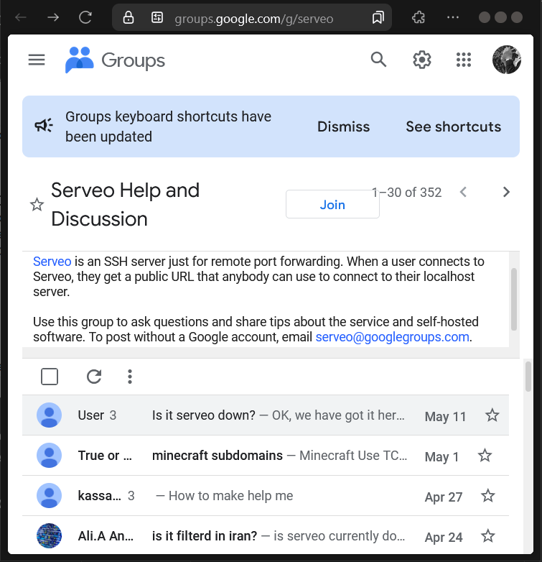Screen dimensions: 542x562
Task: Open the Serveo link in the description
Action: coord(52,262)
